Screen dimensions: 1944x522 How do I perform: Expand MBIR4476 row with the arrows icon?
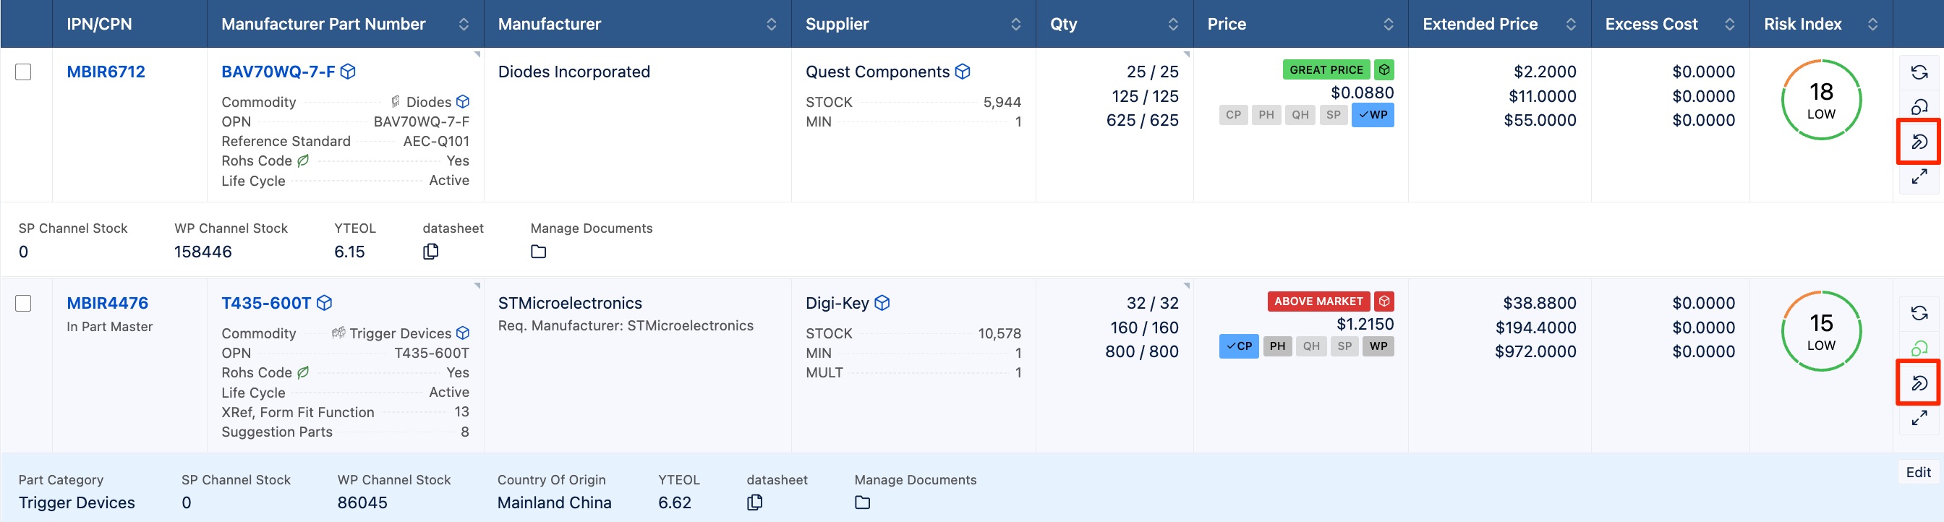tap(1919, 418)
